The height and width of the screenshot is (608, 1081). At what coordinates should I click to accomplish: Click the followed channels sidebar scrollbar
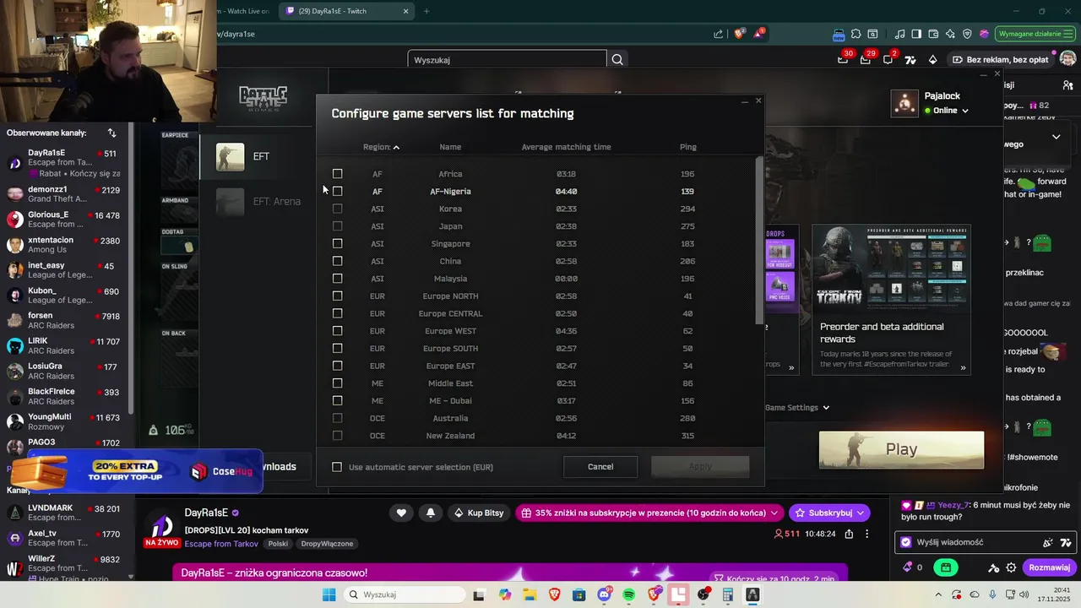[x=131, y=270]
